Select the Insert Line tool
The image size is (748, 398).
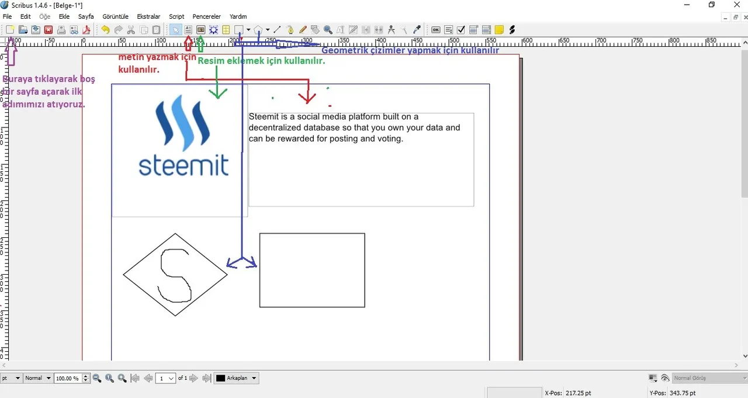pos(277,30)
